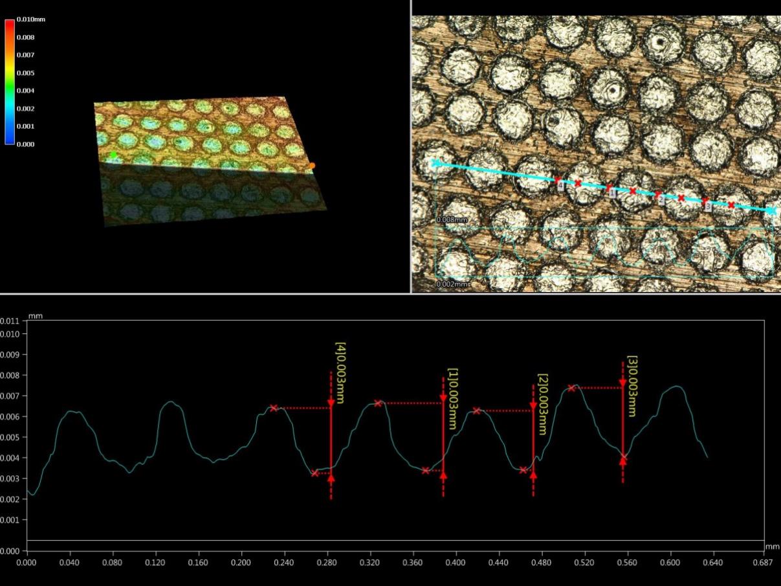The width and height of the screenshot is (781, 586).
Task: Click the peak X marker of measurement 4
Action: [x=274, y=408]
